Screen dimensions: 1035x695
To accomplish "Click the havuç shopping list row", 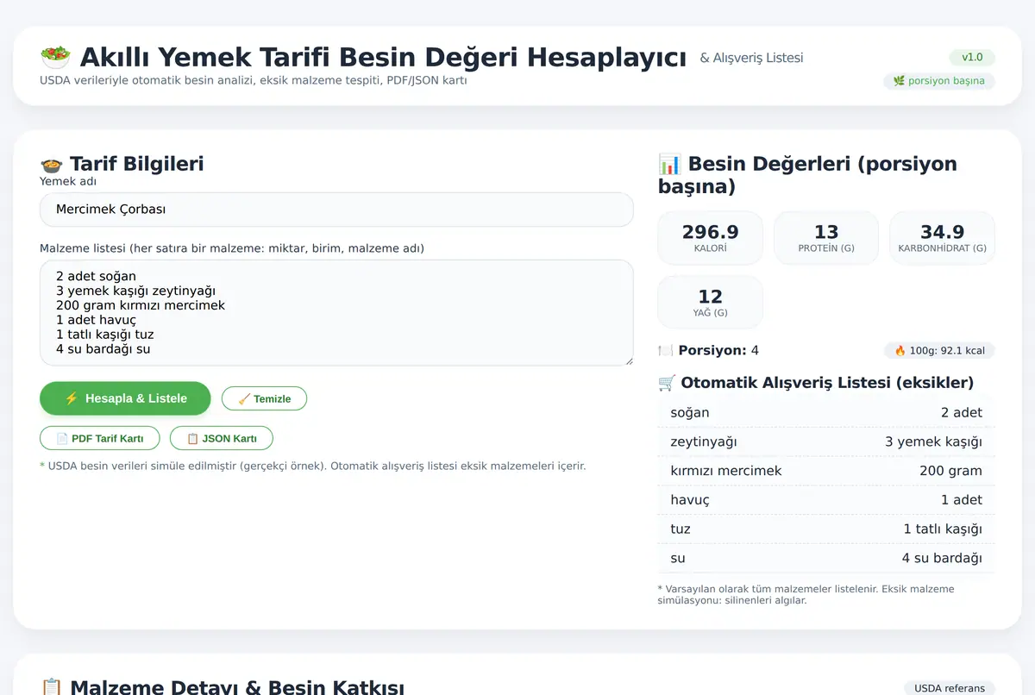I will (x=826, y=499).
